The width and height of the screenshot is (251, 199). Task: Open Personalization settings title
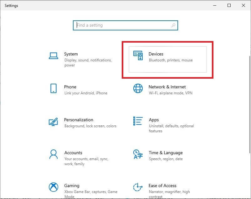[79, 120]
